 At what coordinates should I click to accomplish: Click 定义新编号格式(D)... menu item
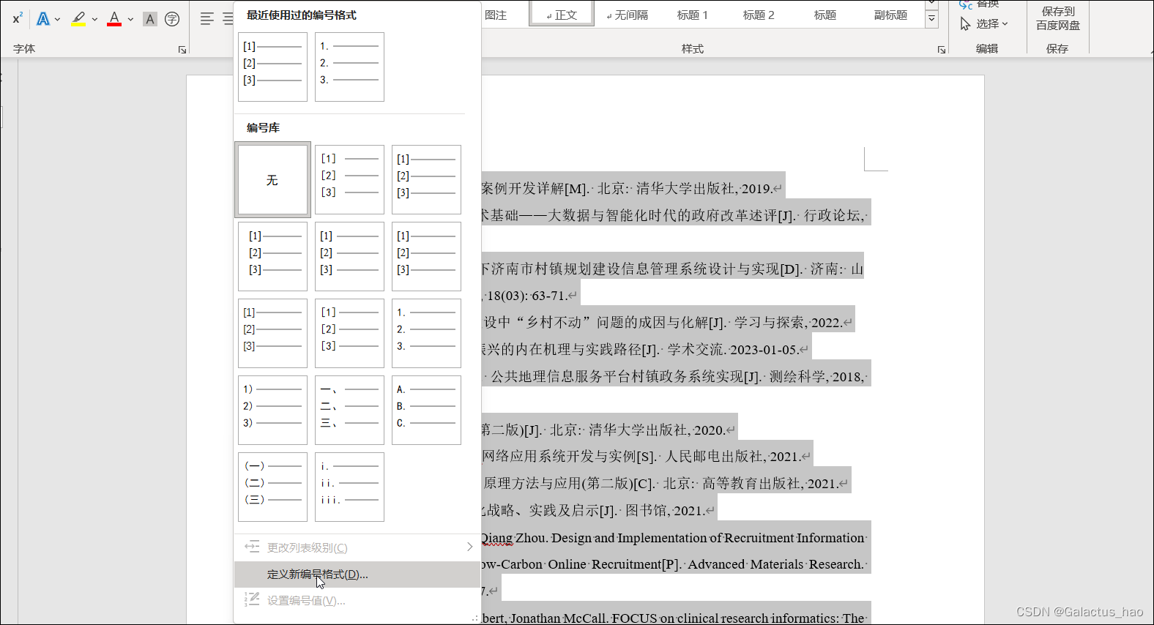[x=357, y=575]
